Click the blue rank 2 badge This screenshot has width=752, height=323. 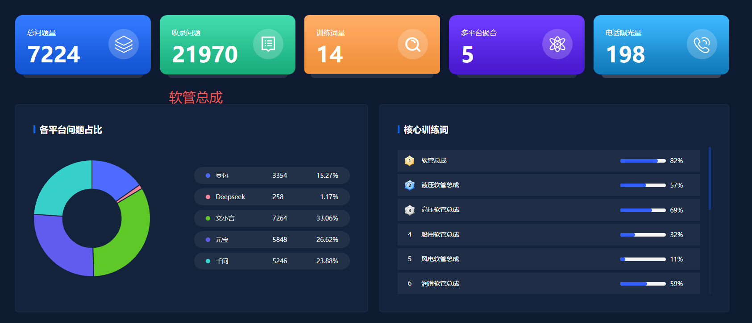409,185
